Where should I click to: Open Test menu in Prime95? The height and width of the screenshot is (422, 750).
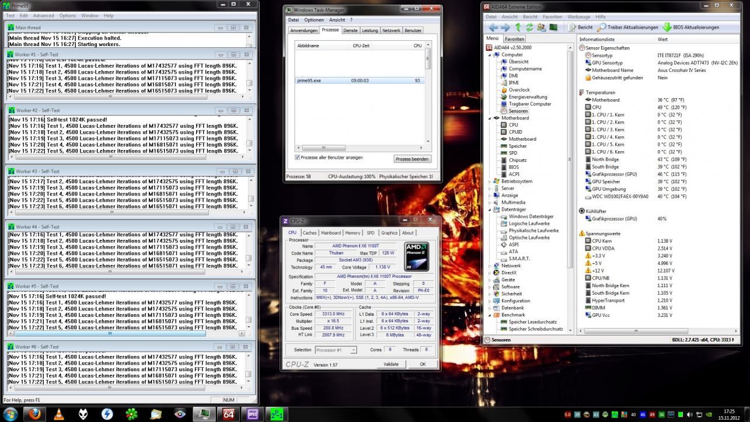coord(10,16)
